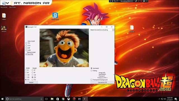Select Height 128 radio button
179x101 pixels.
tap(32, 75)
